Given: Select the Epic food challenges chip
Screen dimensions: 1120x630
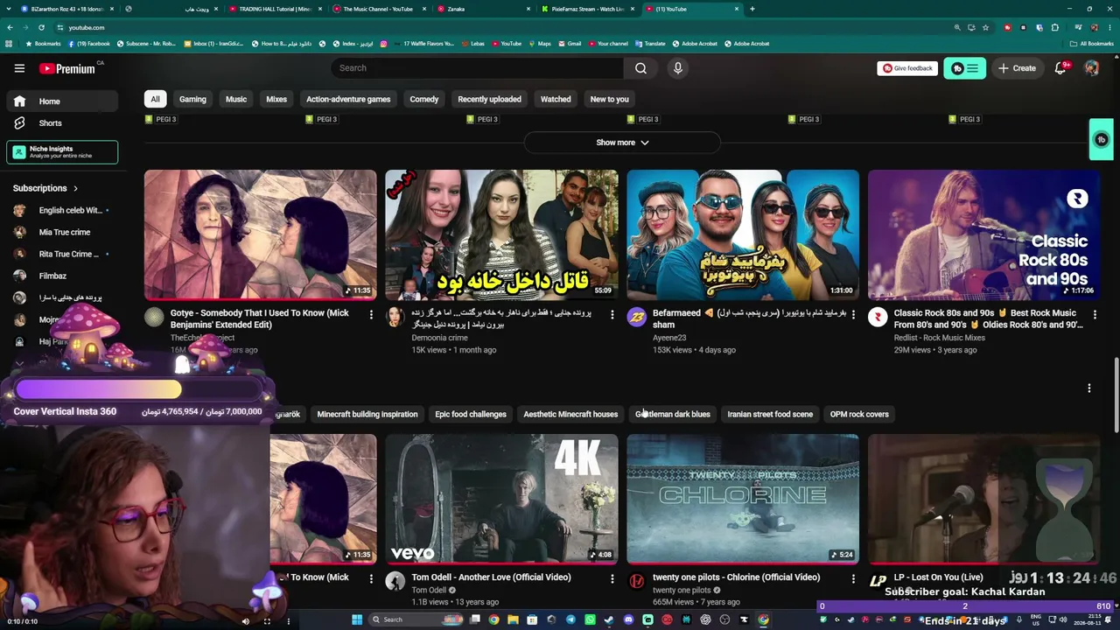Looking at the screenshot, I should [471, 414].
